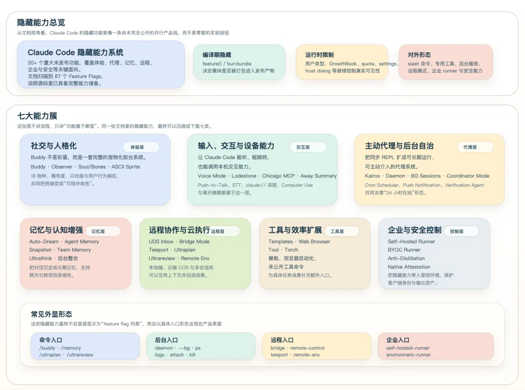Click the 七大能力簇 section heading
Screen dimensions: 525x390
tap(37, 116)
